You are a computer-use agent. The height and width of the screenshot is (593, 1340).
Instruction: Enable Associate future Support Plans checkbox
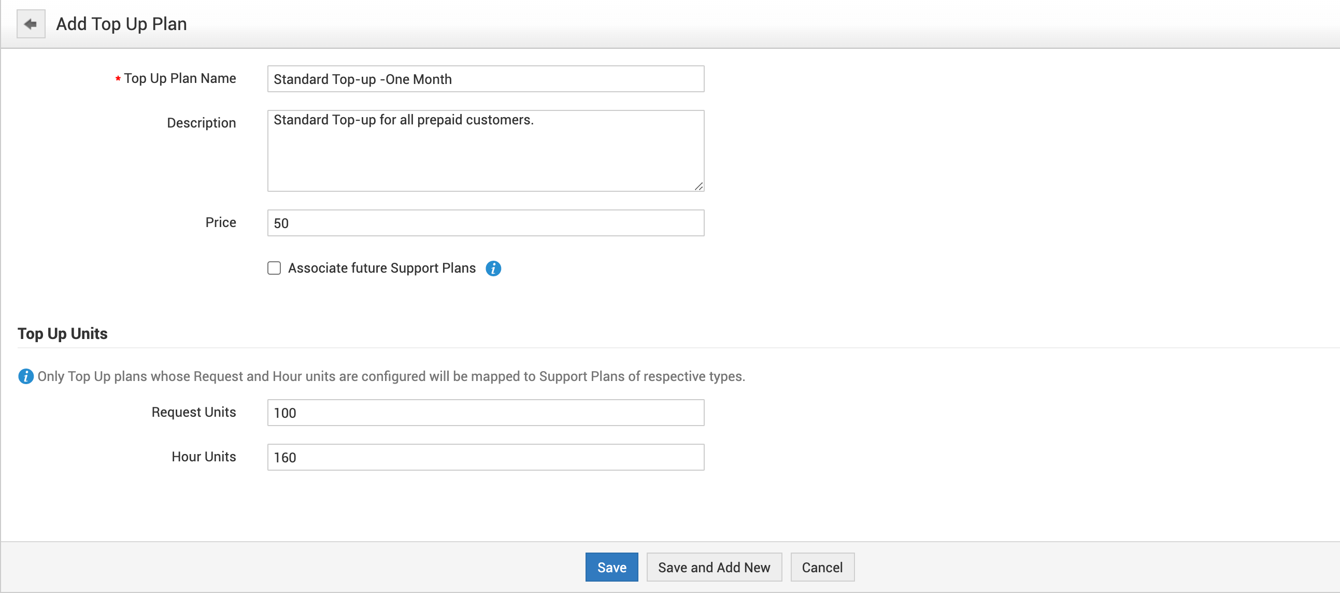pos(274,269)
